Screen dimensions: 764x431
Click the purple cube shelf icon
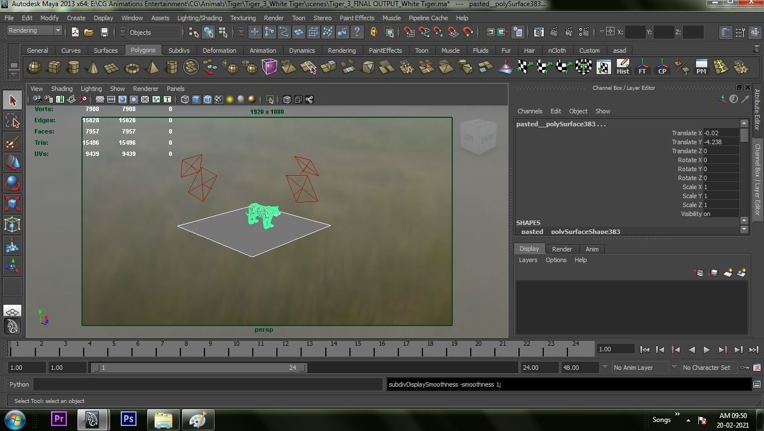pos(270,67)
